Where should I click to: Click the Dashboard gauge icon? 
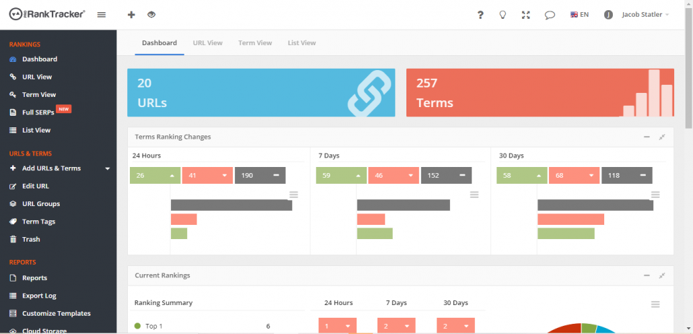[13, 59]
